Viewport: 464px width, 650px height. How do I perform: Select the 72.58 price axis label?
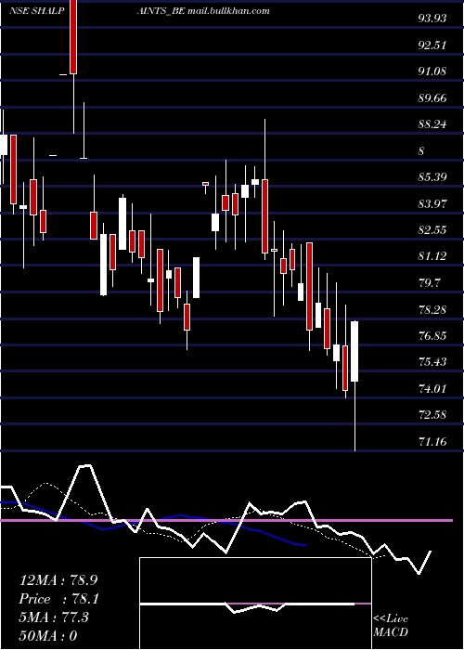click(432, 414)
